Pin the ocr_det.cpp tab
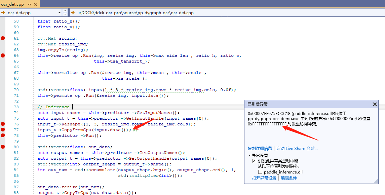Screen dimensions: 385x195 (30, 4)
